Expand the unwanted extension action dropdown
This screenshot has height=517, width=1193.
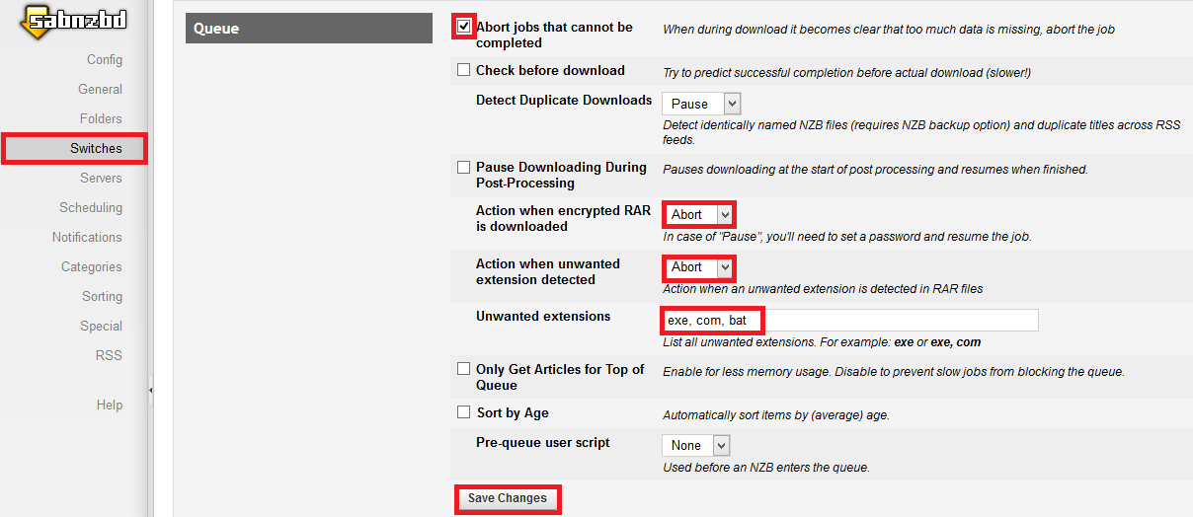point(698,267)
